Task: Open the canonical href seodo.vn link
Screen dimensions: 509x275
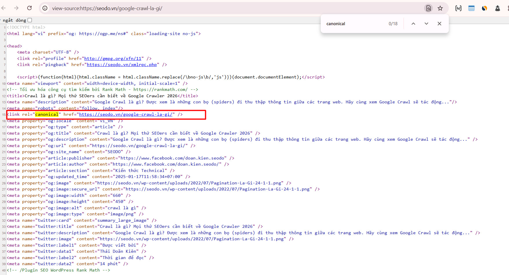Action: 127,114
